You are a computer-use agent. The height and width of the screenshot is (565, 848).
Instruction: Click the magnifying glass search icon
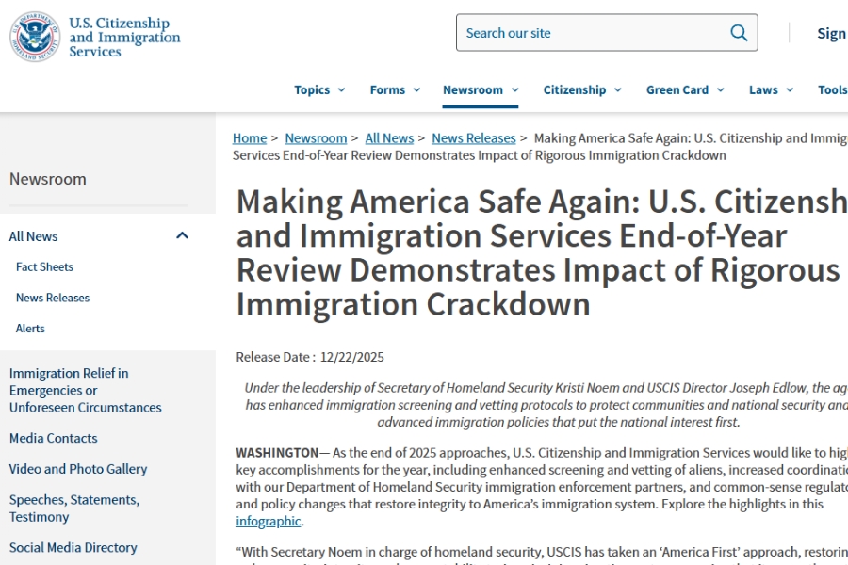739,33
